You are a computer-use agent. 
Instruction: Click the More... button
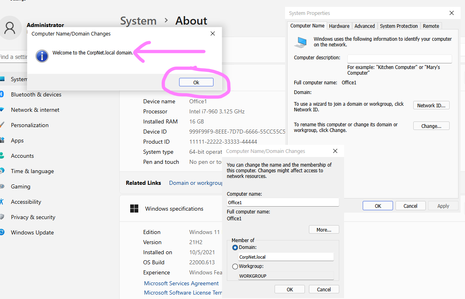pyautogui.click(x=324, y=230)
